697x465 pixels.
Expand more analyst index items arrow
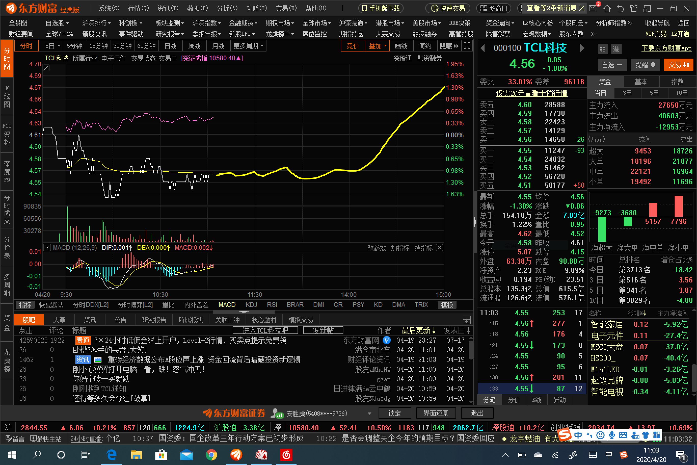point(630,23)
